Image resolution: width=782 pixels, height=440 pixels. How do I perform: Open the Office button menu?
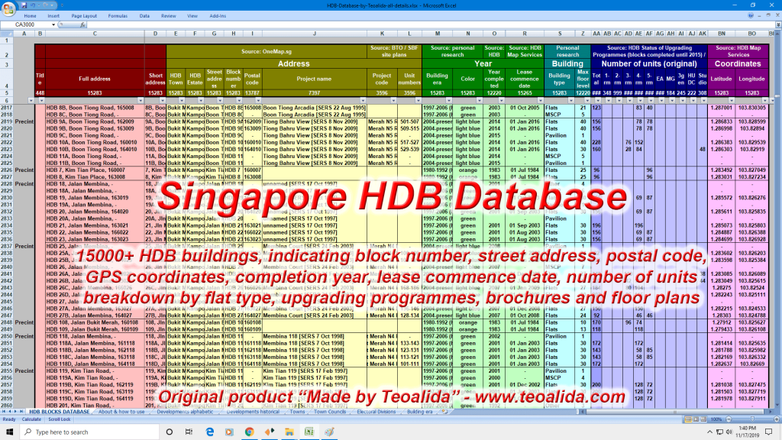8,5
